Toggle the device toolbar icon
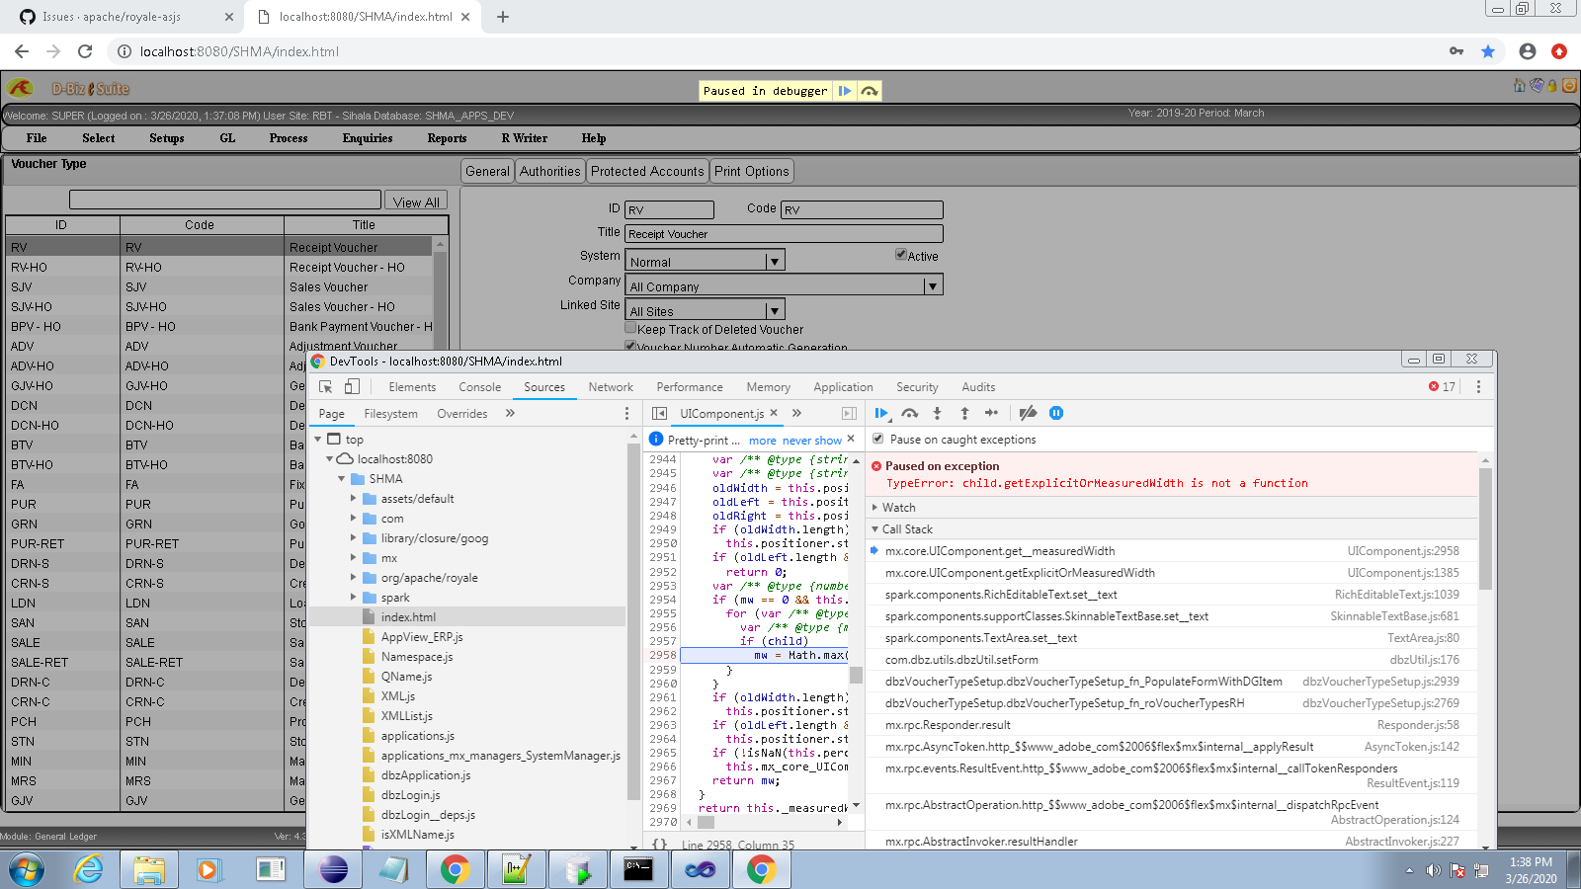 [x=352, y=387]
